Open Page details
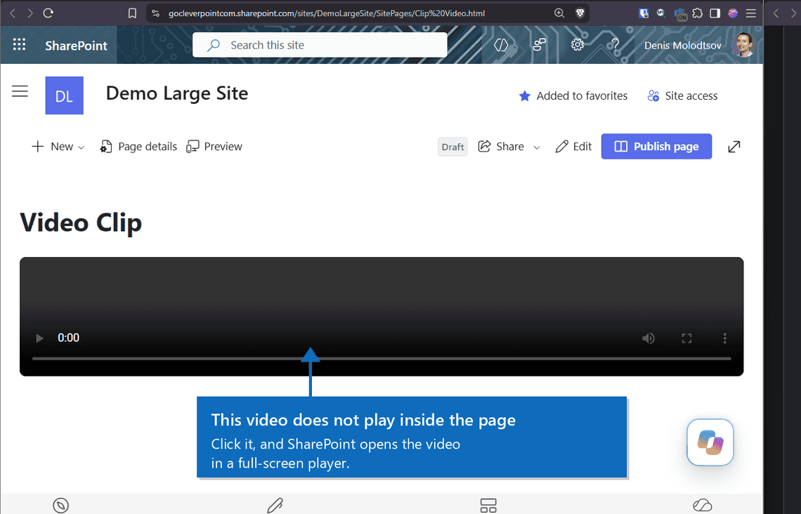 pyautogui.click(x=138, y=147)
